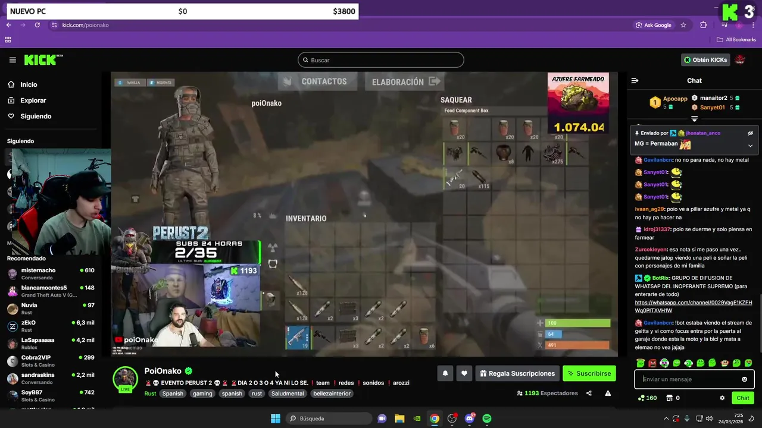Click the bellezainterior tag
762x428 pixels.
tap(332, 394)
